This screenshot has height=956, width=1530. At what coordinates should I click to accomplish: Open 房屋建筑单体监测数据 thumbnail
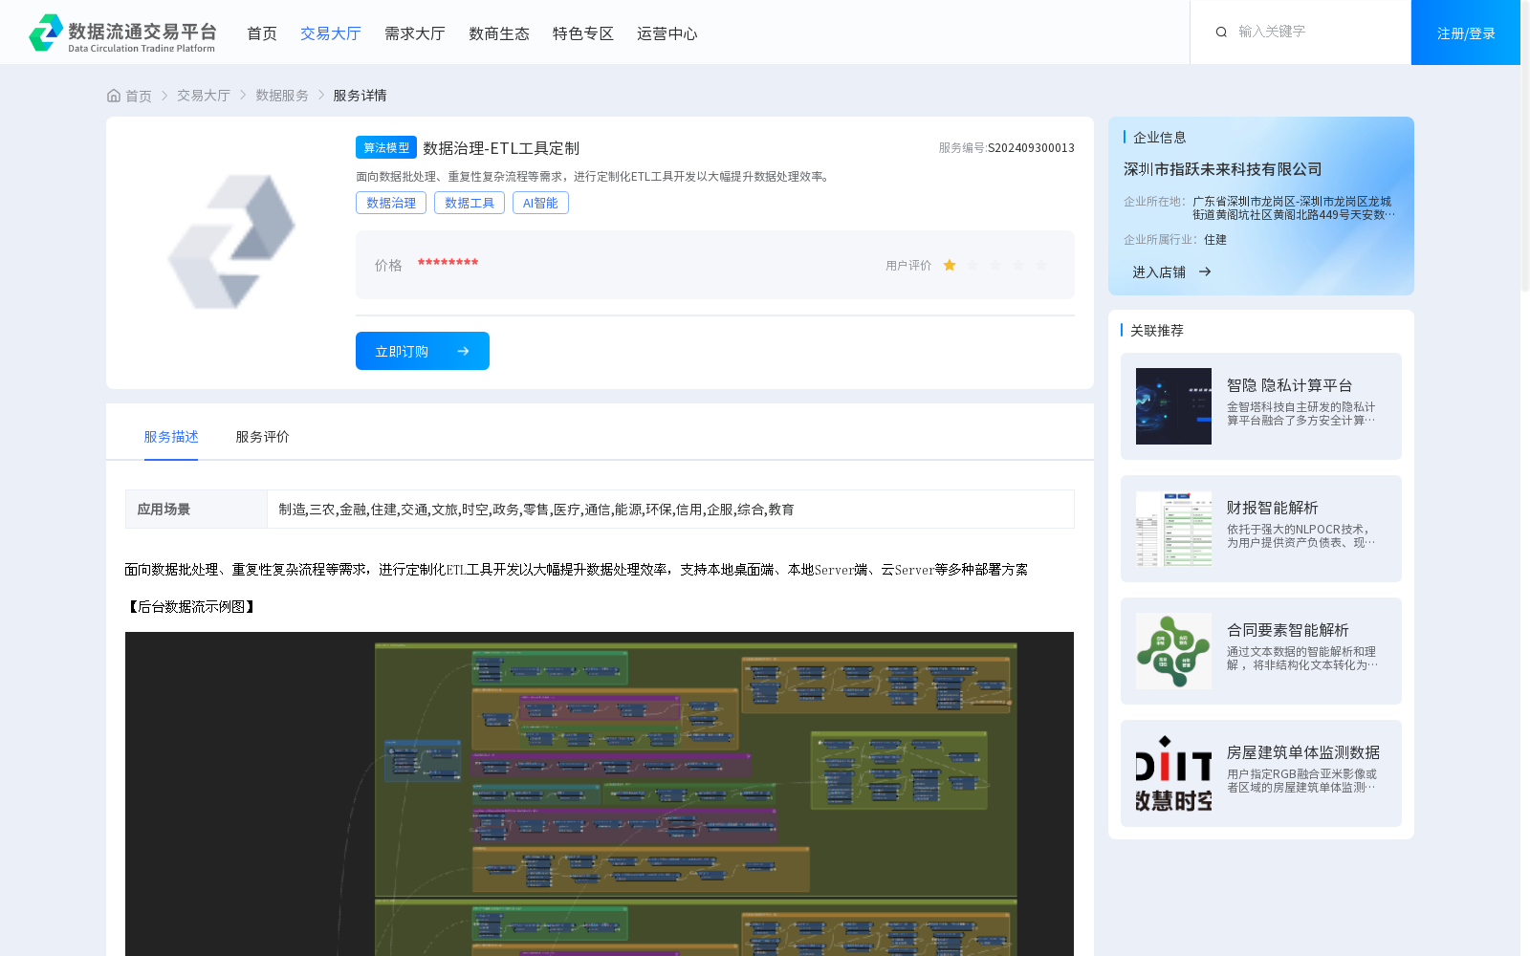coord(1173,773)
